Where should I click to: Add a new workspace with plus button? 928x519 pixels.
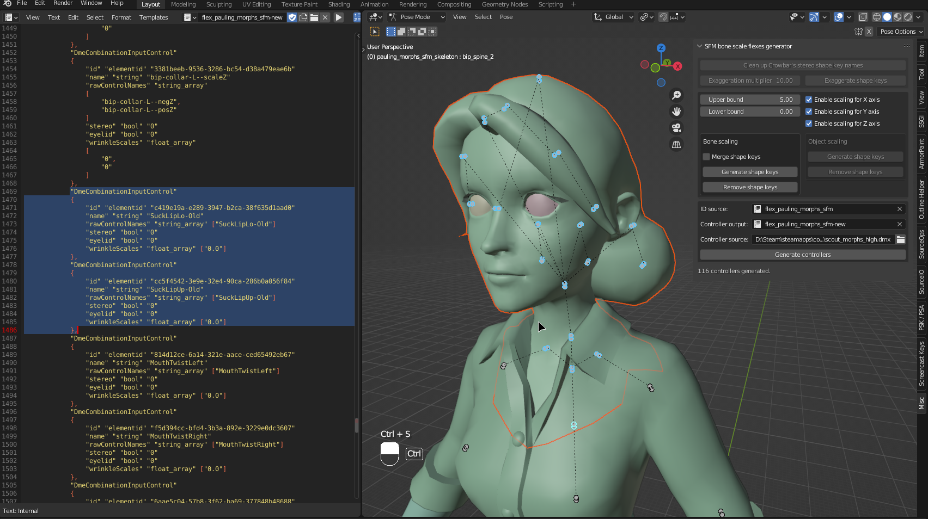pos(573,4)
